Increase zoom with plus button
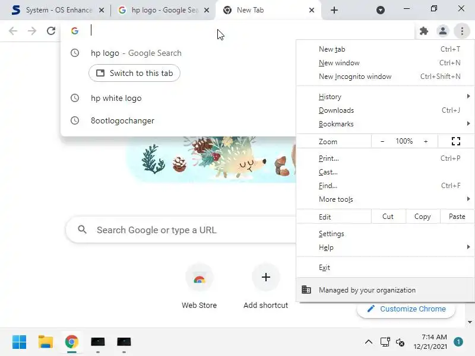The image size is (475, 356). click(x=426, y=141)
